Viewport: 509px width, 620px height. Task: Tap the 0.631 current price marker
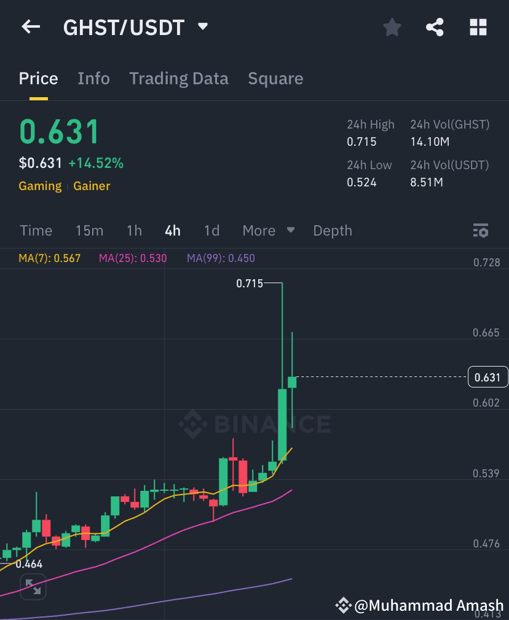[x=488, y=377]
